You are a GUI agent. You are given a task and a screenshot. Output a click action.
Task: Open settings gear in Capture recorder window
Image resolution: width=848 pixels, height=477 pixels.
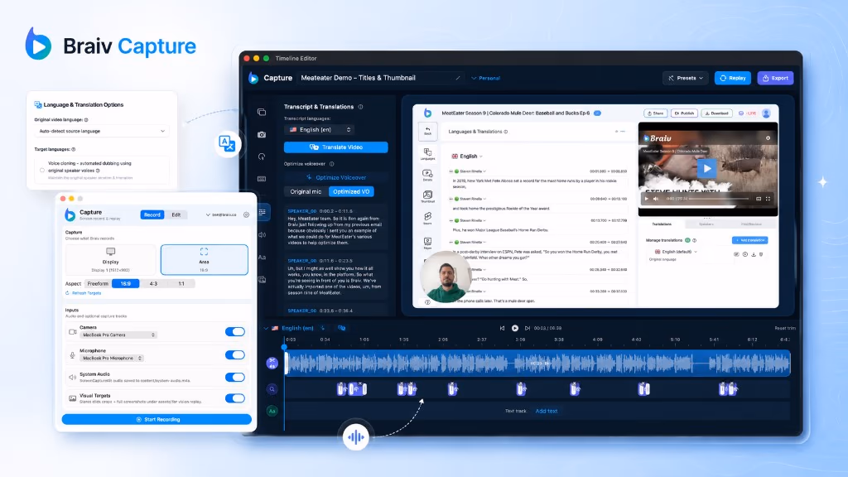[x=246, y=214]
